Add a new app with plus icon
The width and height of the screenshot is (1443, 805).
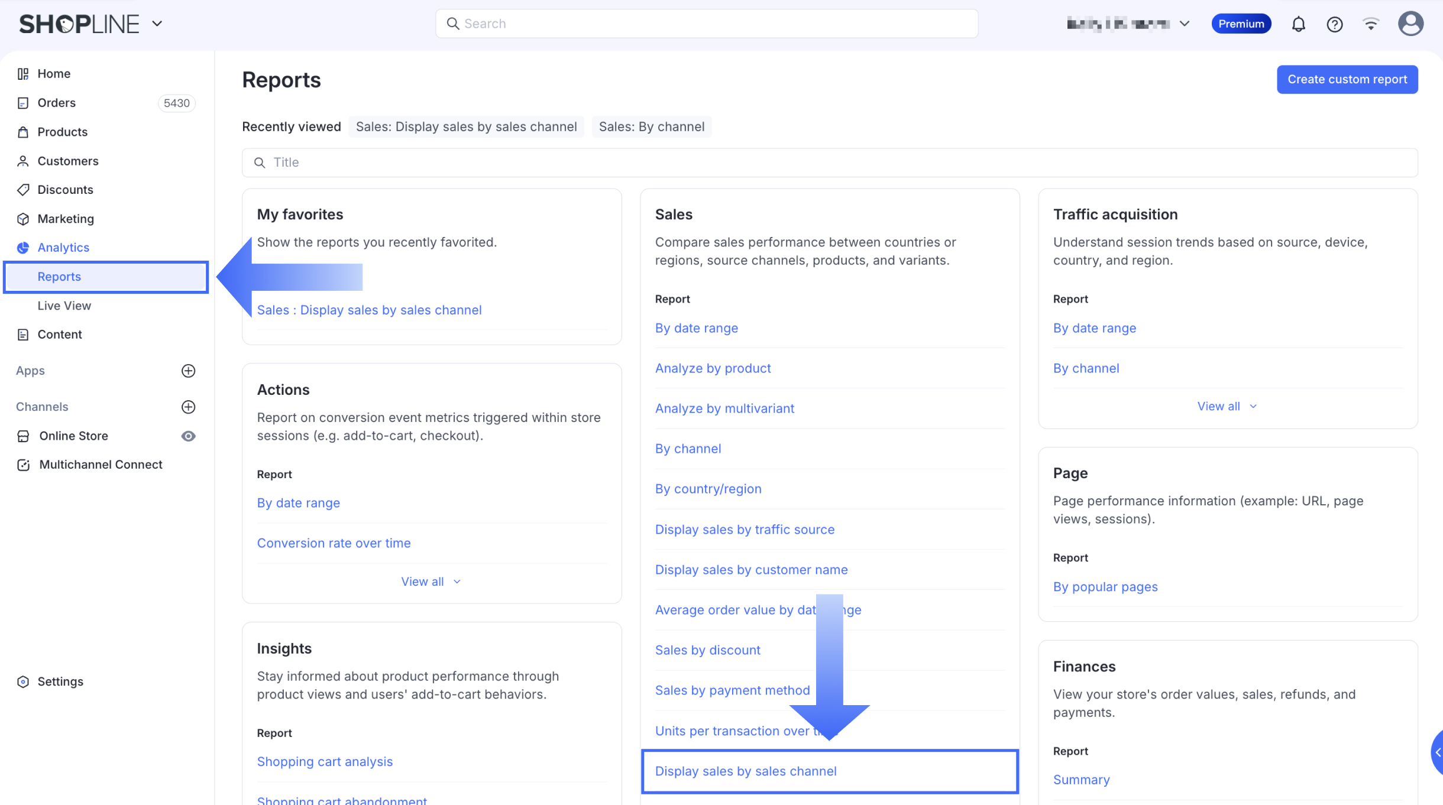click(188, 371)
